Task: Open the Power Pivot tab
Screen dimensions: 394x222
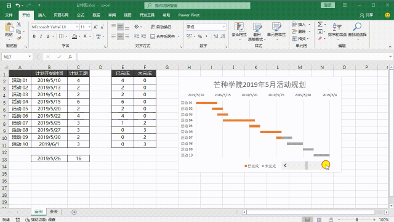Action: [x=189, y=15]
